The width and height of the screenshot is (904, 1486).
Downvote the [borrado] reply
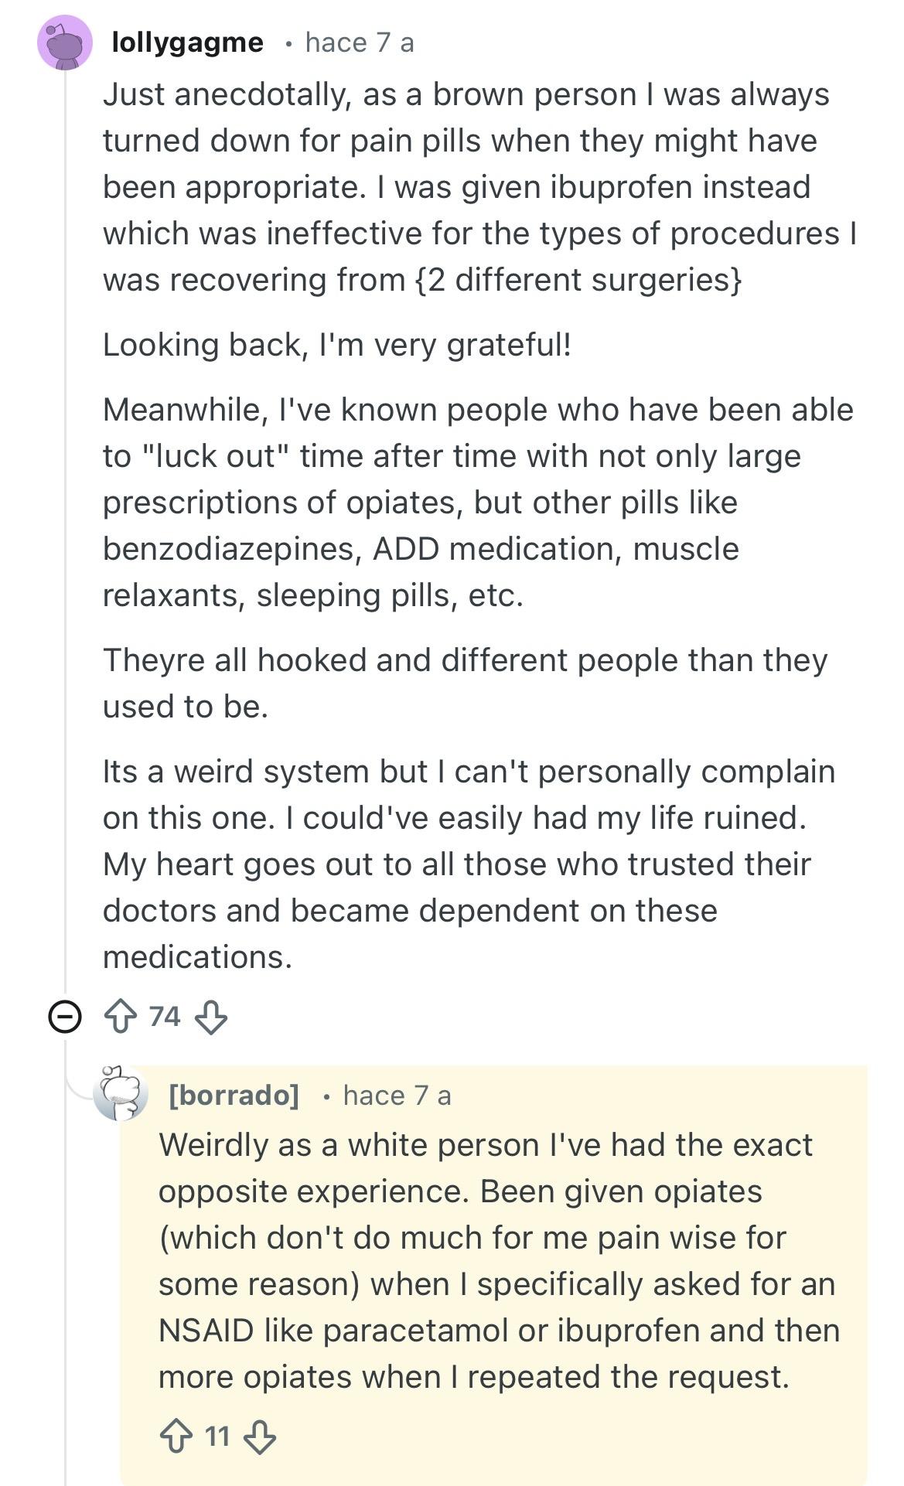259,1437
